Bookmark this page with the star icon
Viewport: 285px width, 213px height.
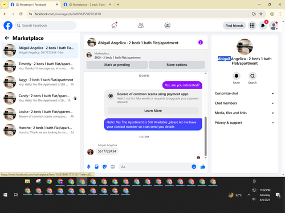tap(261, 14)
